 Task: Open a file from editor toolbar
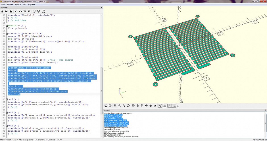point(7,11)
